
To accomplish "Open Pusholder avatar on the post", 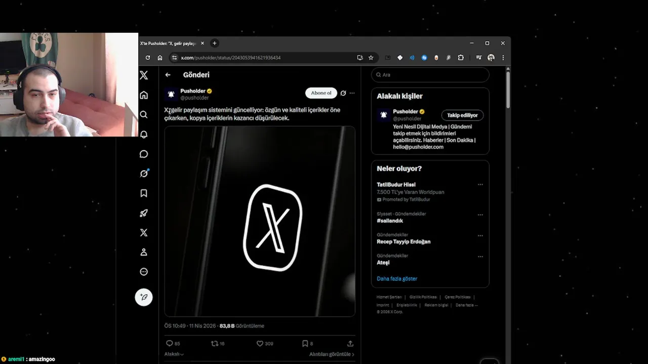I will pos(171,94).
